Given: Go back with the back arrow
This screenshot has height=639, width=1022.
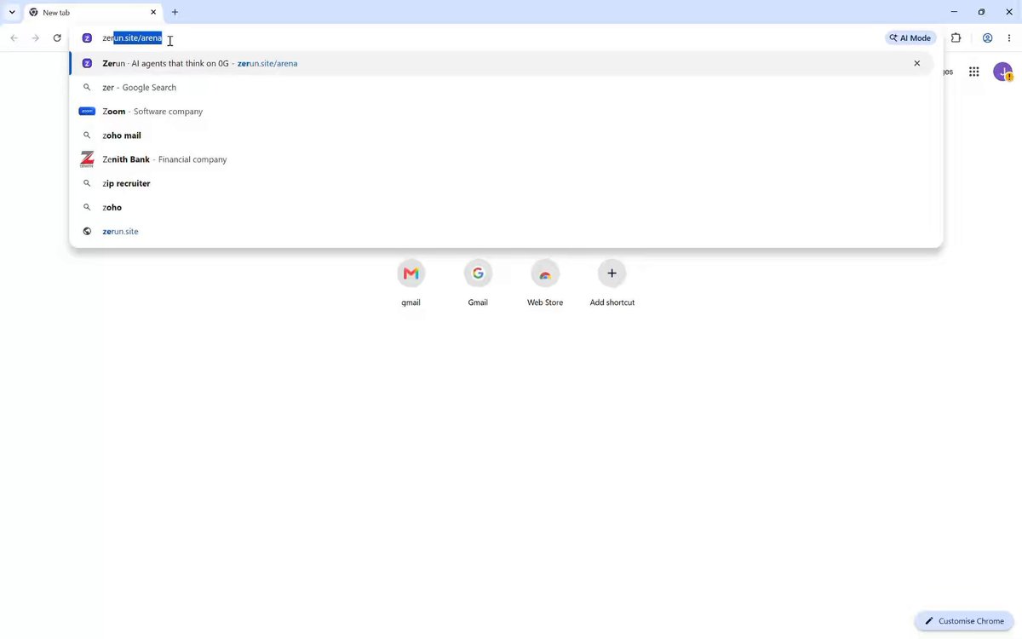Looking at the screenshot, I should [14, 38].
